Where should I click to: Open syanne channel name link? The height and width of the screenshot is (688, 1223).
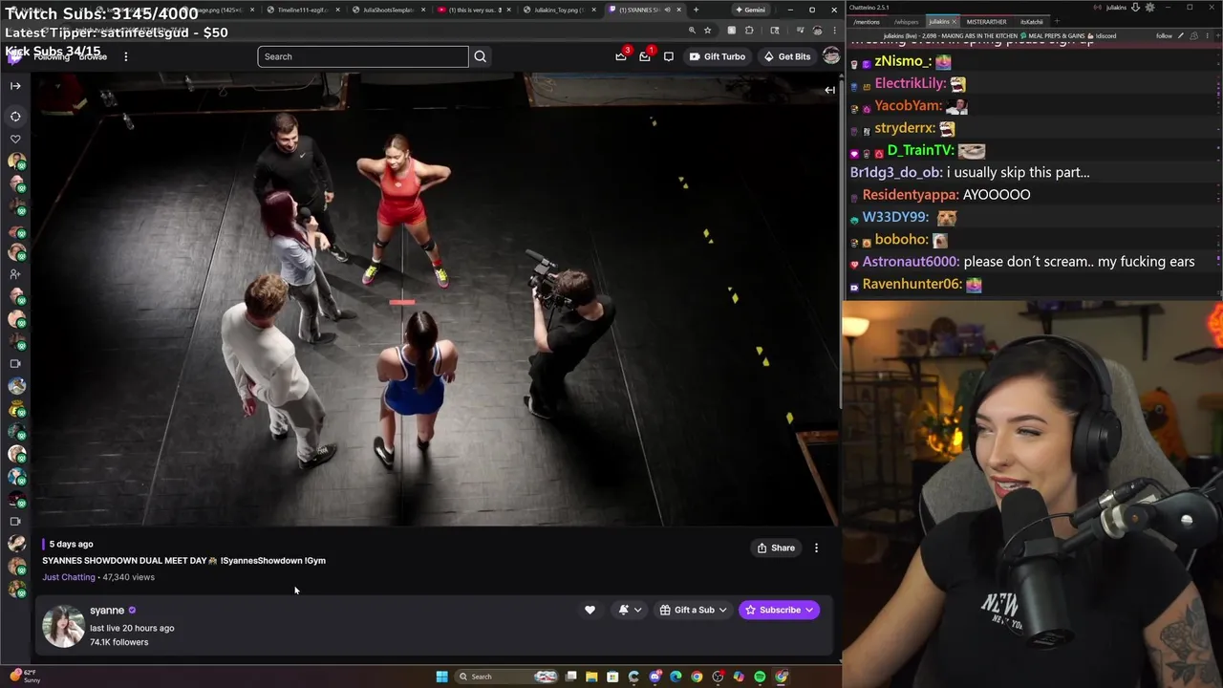(107, 610)
